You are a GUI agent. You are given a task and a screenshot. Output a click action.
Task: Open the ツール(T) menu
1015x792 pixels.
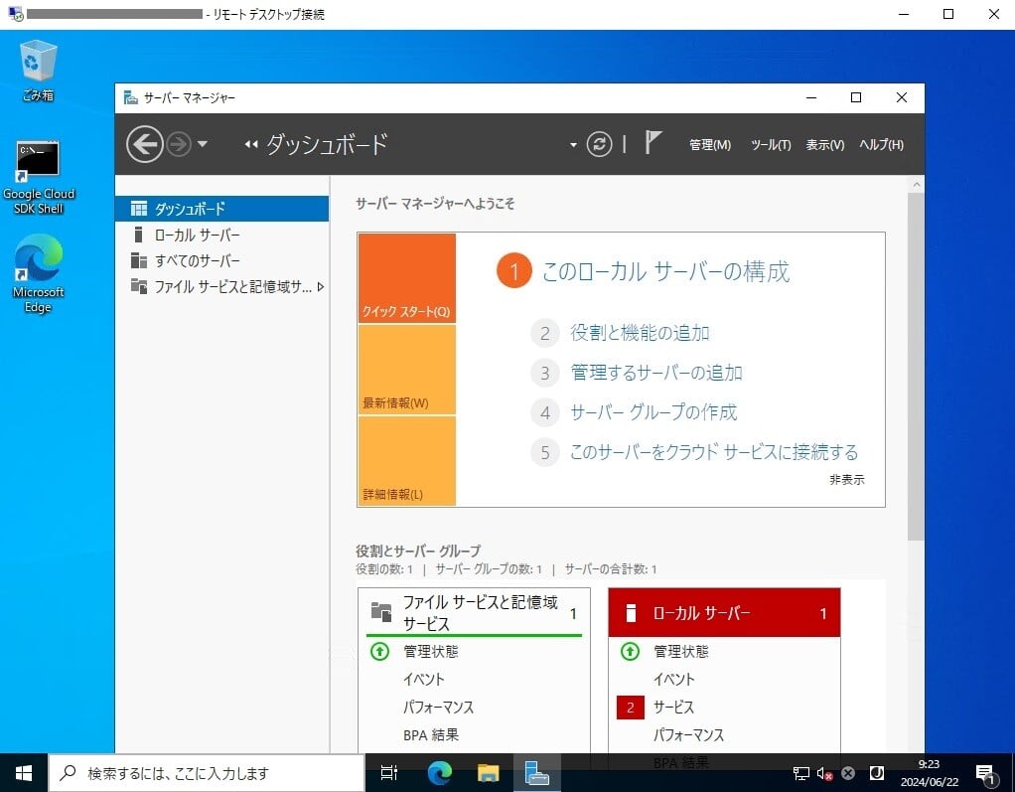pos(771,144)
